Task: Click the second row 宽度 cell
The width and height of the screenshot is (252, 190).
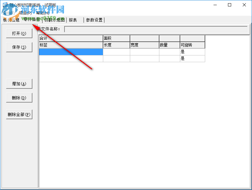Action: click(x=145, y=59)
